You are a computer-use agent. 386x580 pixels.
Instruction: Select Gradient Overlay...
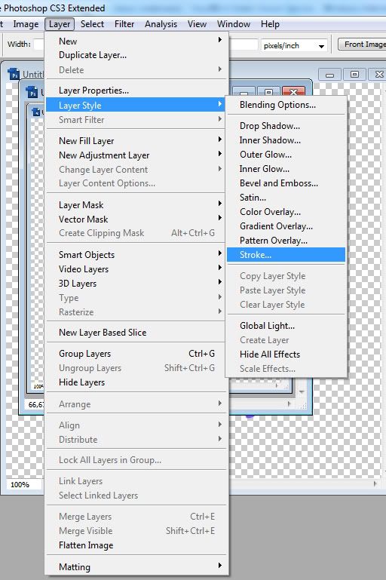point(286,226)
